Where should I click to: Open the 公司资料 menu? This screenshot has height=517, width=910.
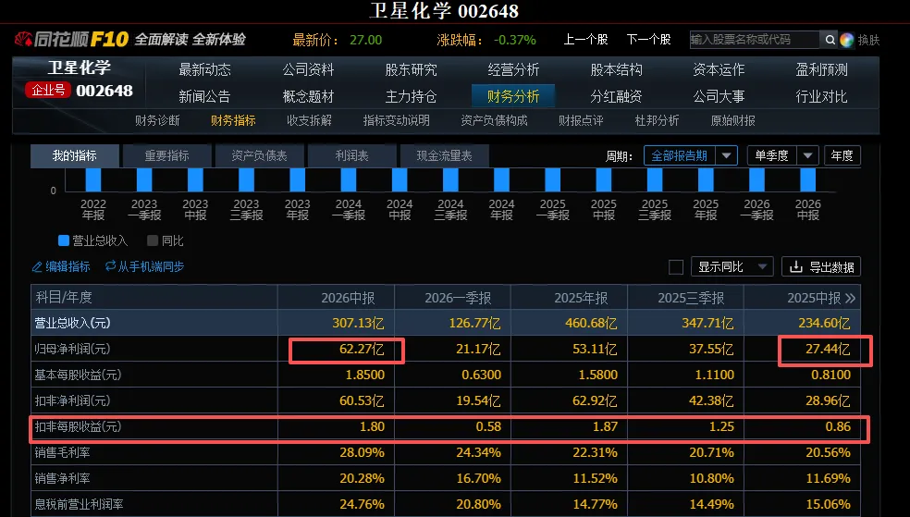coord(308,69)
